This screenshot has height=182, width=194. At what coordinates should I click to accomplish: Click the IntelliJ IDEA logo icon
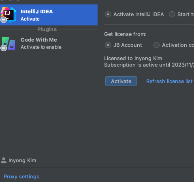click(x=9, y=15)
